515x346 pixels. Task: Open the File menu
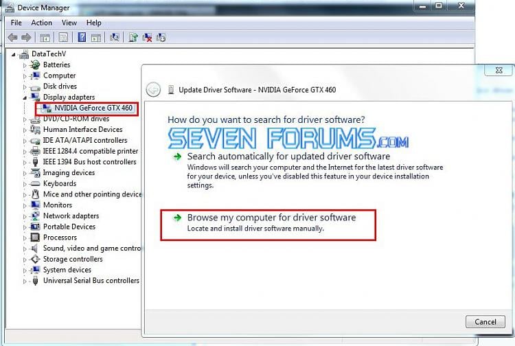(16, 23)
